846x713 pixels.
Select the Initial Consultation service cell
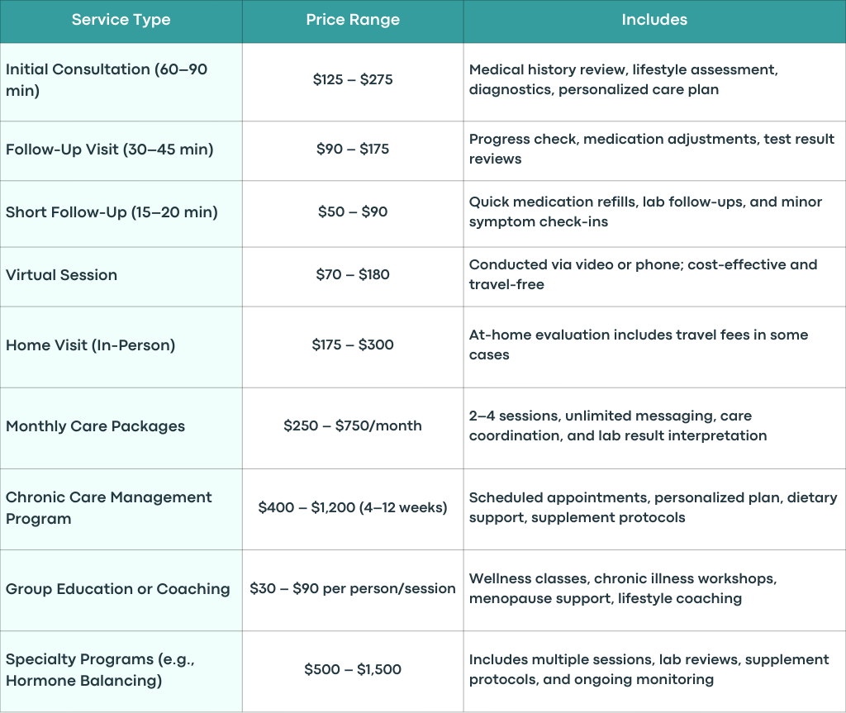[x=121, y=82]
